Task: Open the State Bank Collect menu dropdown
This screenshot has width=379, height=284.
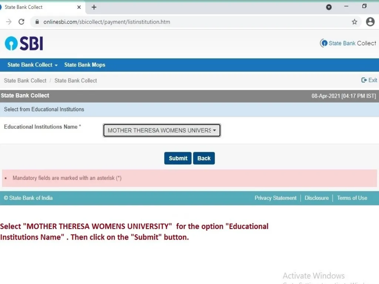Action: pos(33,65)
